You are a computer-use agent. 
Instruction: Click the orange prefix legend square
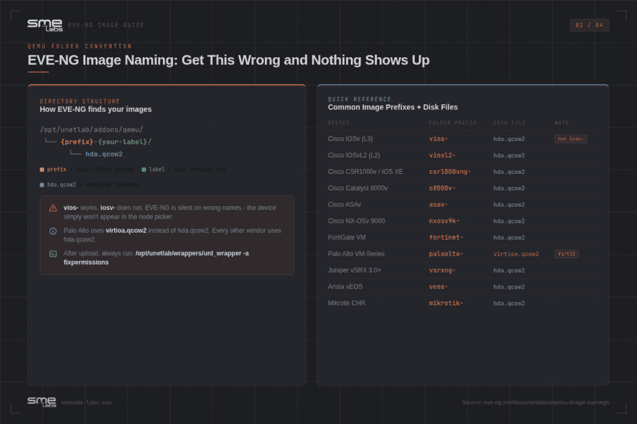42,169
